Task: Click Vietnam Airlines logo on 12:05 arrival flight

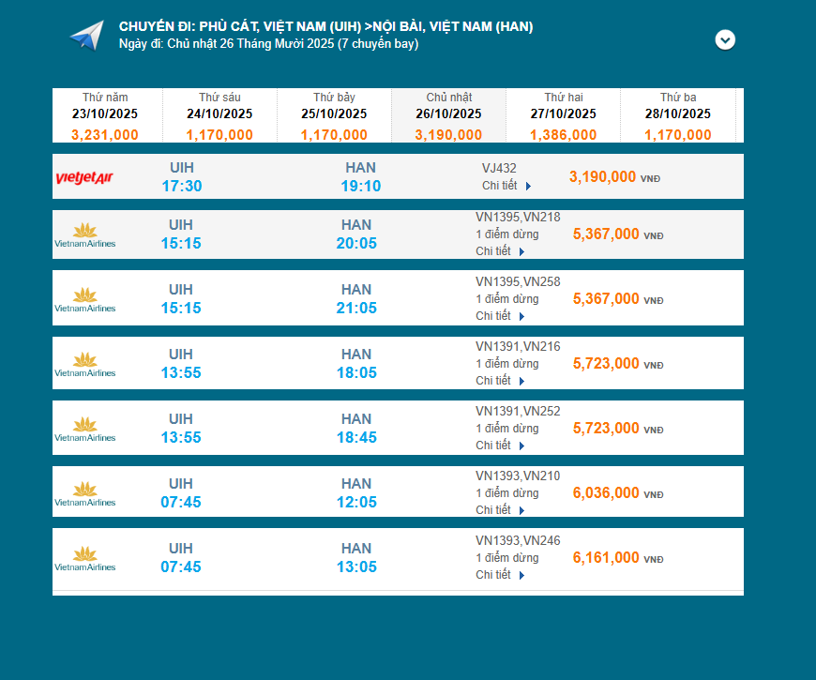Action: tap(85, 493)
